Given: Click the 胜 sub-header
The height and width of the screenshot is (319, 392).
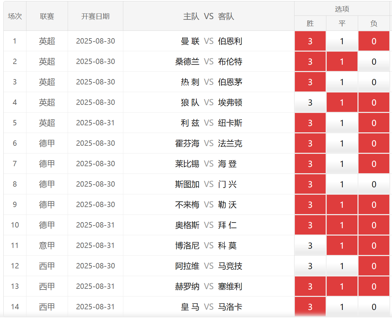Looking at the screenshot, I should (310, 23).
